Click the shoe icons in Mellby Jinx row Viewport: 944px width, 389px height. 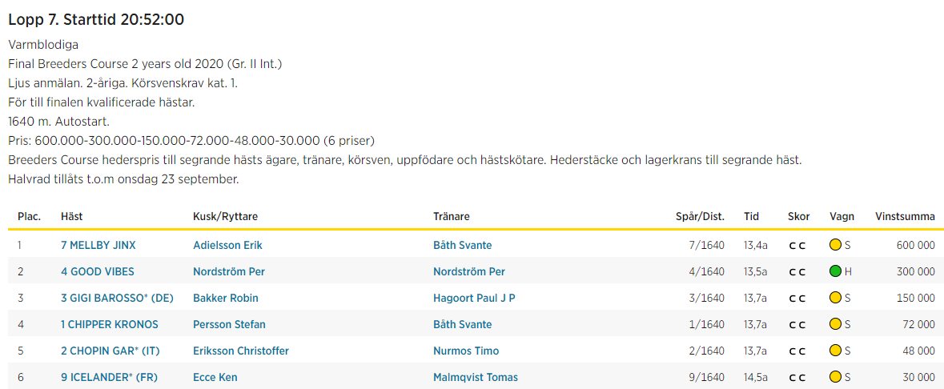(797, 246)
